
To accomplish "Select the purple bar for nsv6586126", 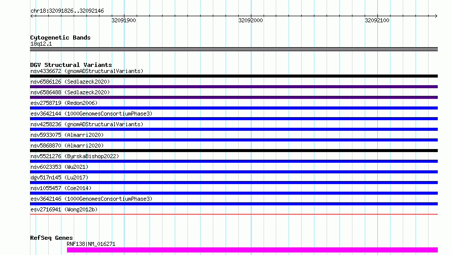I will tap(234, 87).
